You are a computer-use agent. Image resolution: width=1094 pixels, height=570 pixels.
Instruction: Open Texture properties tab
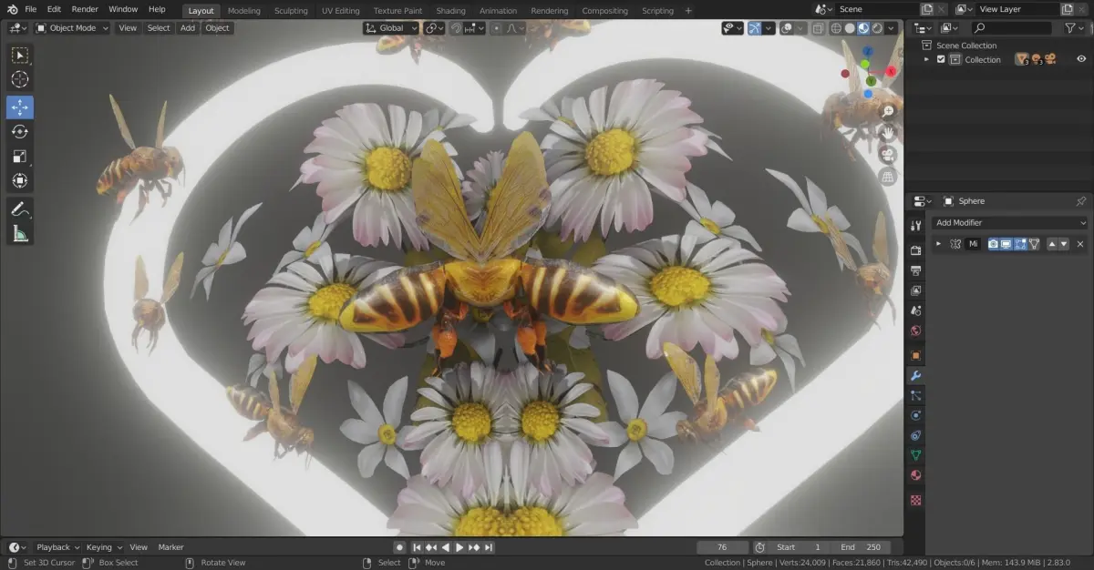[916, 500]
